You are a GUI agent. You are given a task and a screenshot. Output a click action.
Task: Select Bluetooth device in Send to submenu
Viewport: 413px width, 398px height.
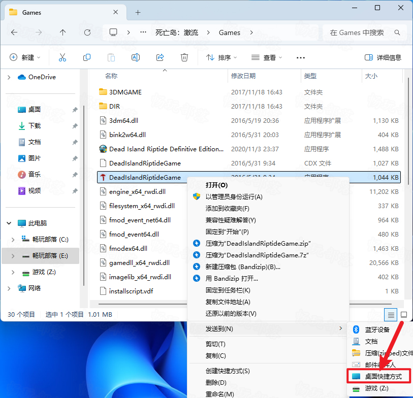click(x=377, y=329)
